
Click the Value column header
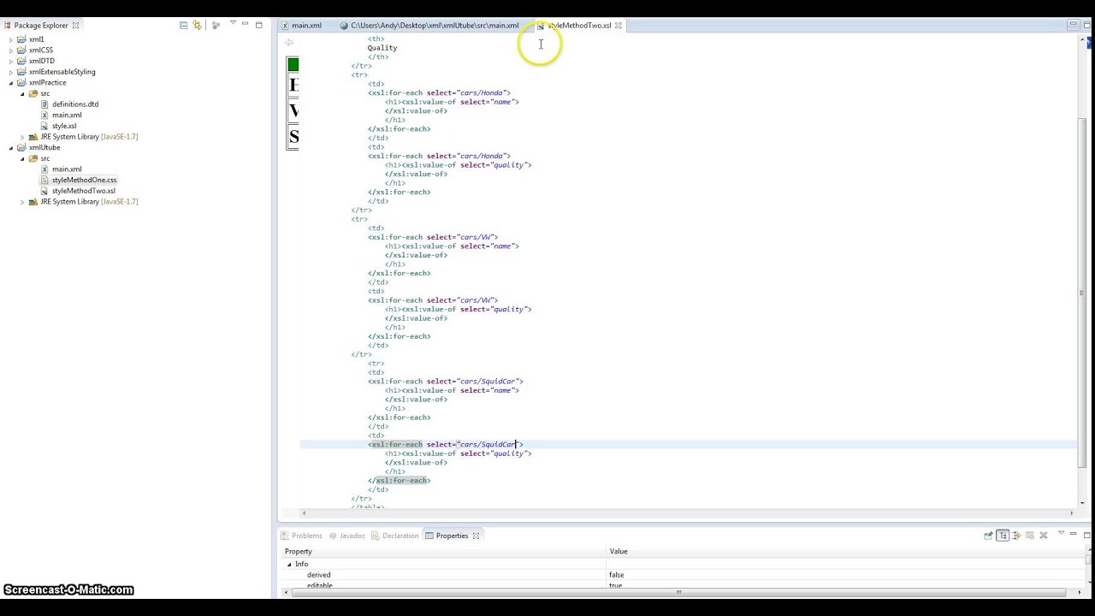point(845,552)
